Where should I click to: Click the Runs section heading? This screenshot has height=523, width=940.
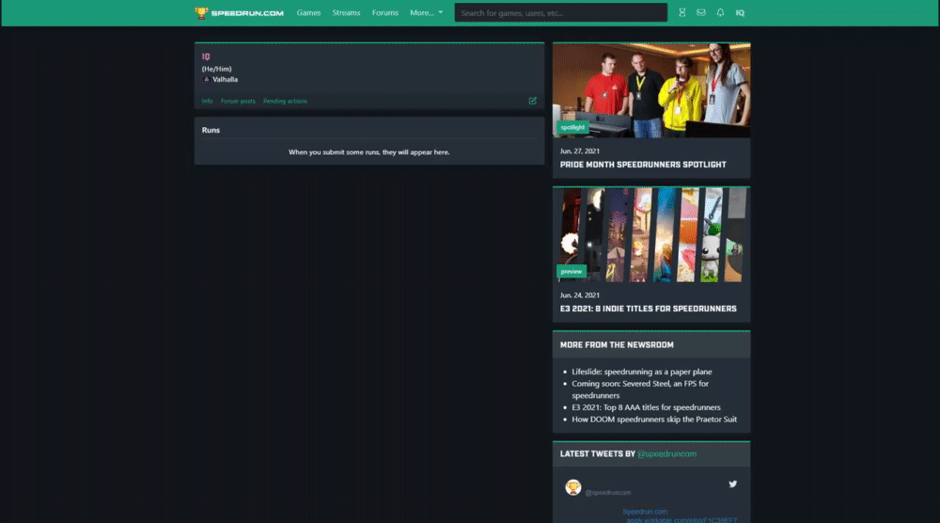[x=211, y=130]
